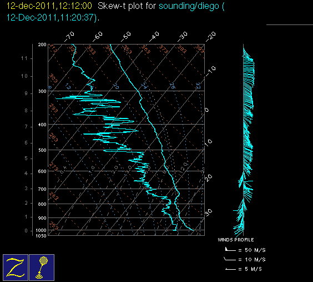Click the 9 km altitude tick label
This screenshot has height=282, width=313.
tap(26, 93)
